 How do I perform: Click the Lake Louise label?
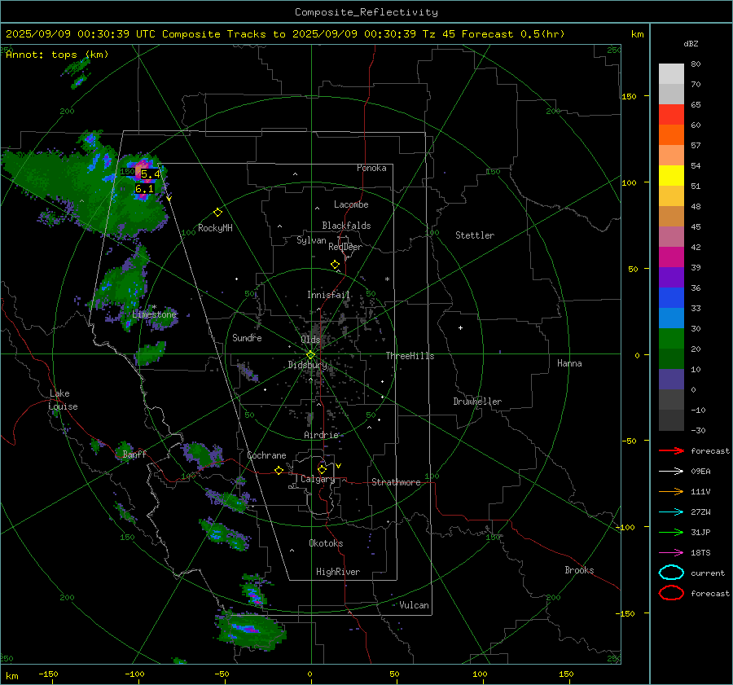coord(63,400)
